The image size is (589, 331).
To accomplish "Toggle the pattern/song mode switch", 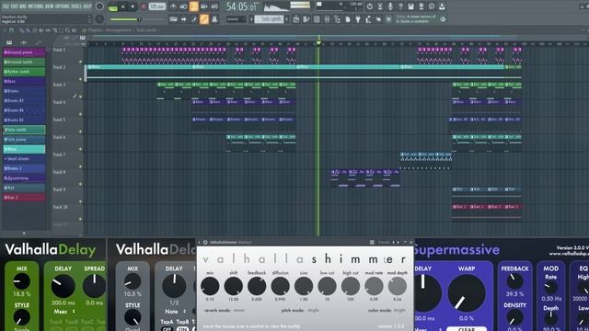I will (112, 6).
